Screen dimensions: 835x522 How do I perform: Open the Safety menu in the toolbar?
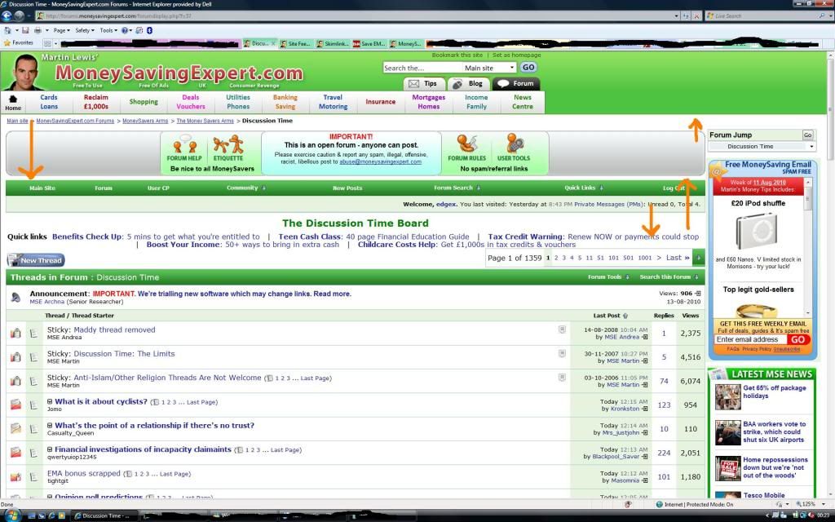(85, 30)
